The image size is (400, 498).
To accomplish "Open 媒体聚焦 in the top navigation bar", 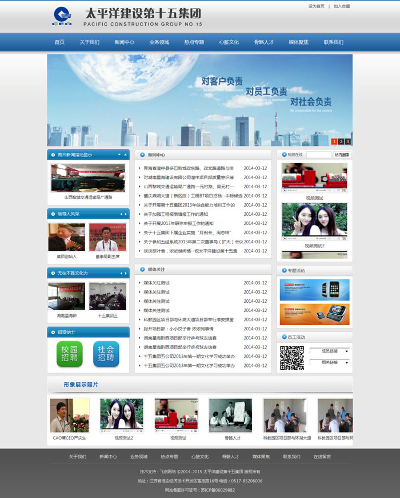I will (x=299, y=42).
